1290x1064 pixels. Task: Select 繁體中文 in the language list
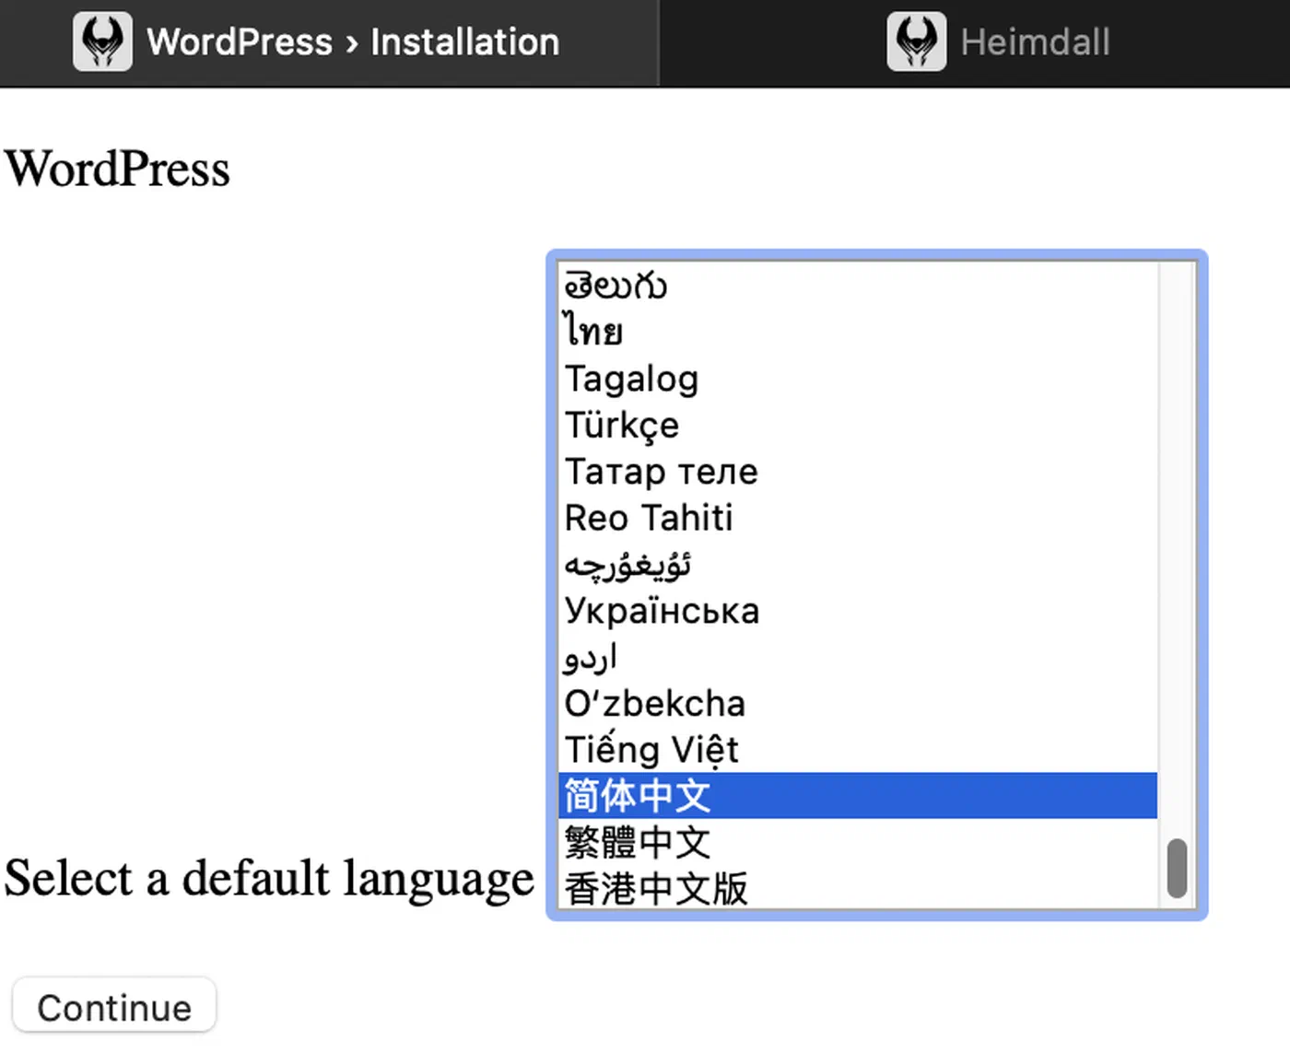coord(858,842)
